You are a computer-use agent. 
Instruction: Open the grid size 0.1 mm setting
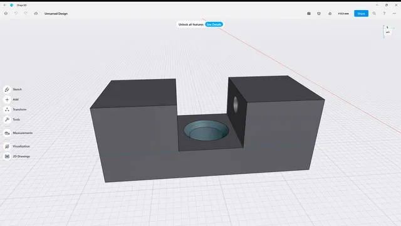(x=343, y=14)
